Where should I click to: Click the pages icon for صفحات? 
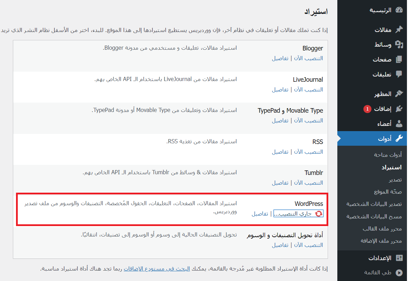(x=399, y=59)
